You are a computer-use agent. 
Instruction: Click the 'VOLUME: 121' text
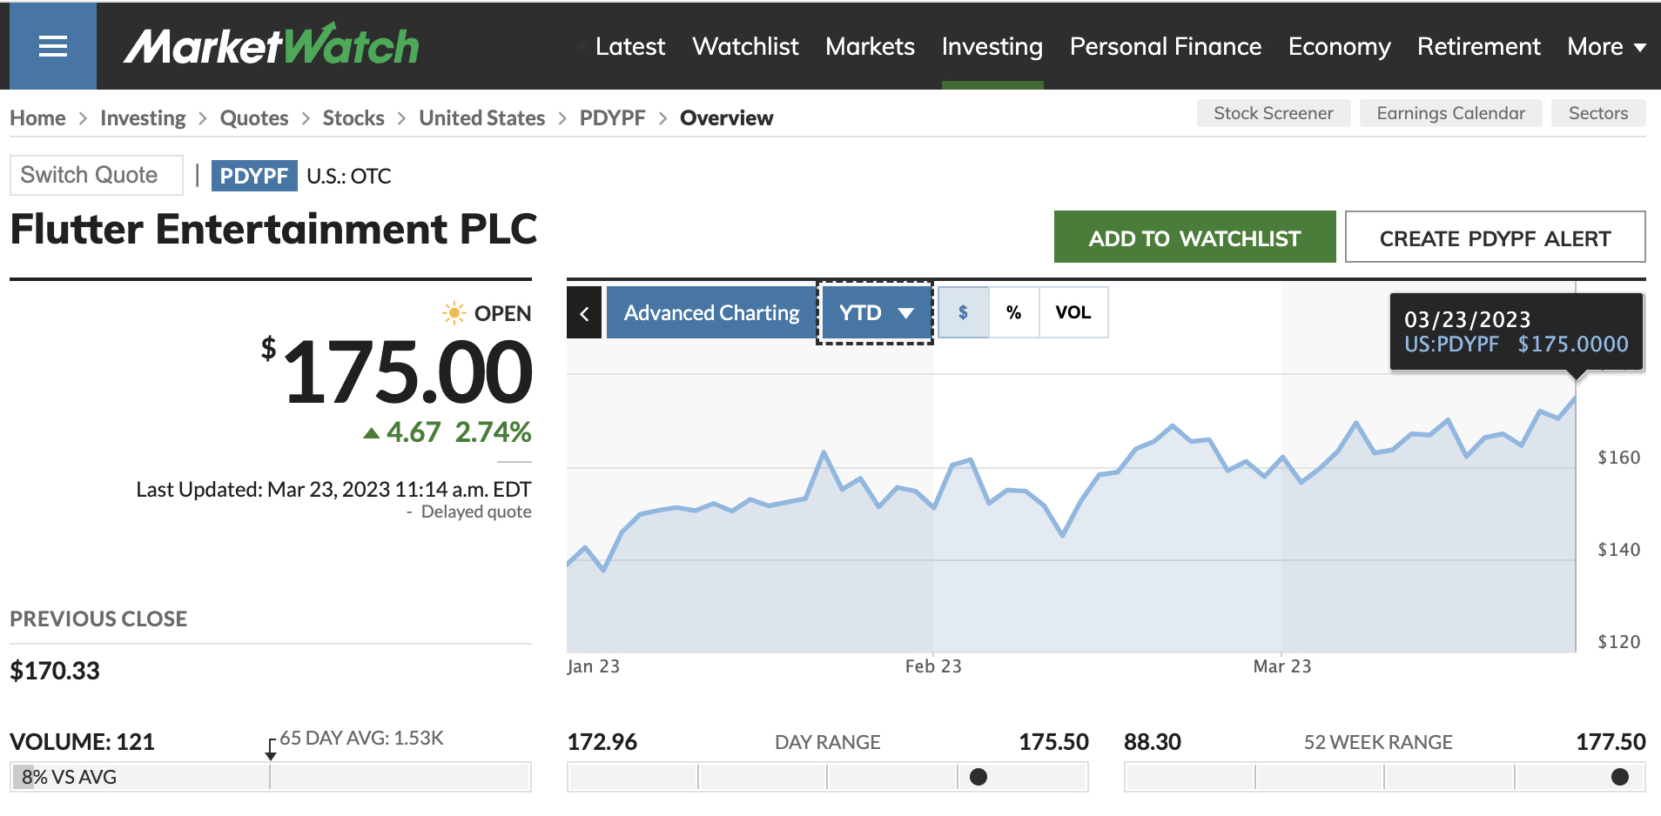[x=82, y=742]
